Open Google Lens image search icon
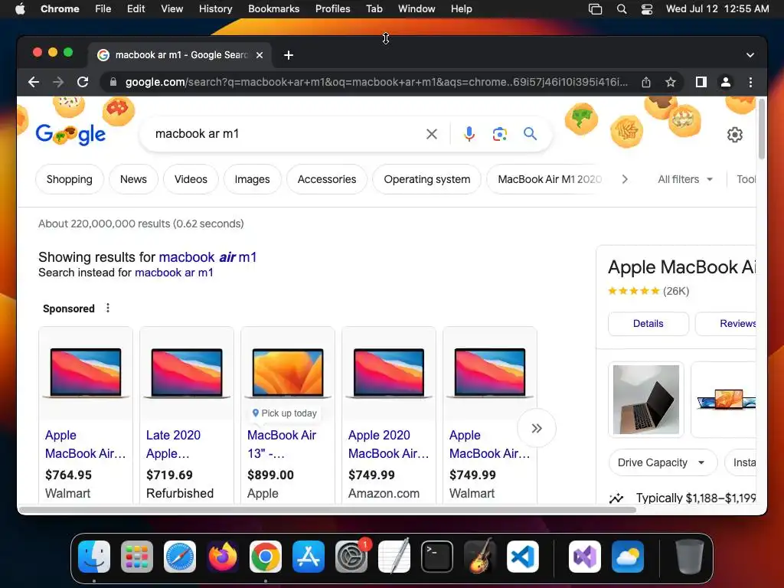The width and height of the screenshot is (784, 588). tap(499, 133)
